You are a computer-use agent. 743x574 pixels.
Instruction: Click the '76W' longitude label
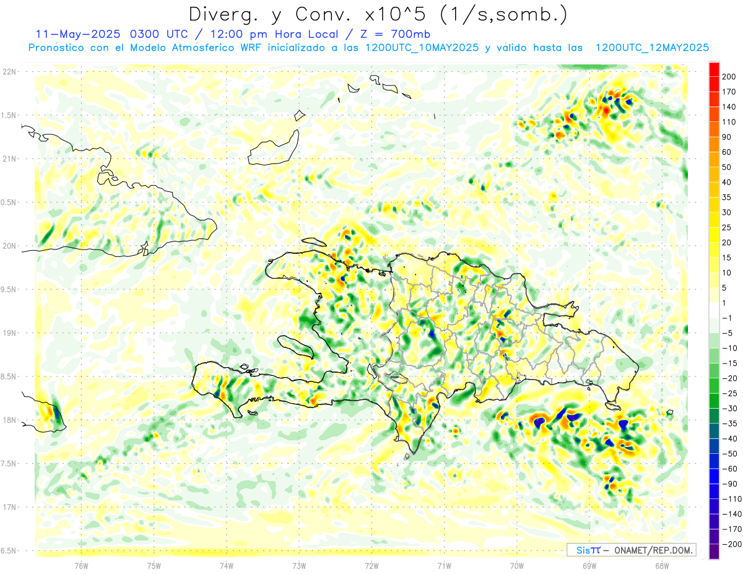(82, 565)
